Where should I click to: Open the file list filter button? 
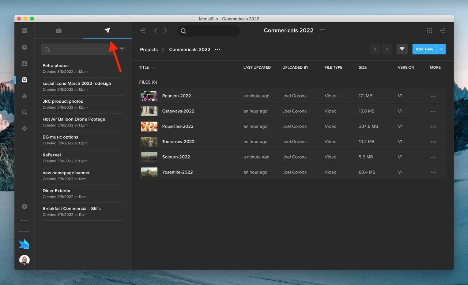(402, 49)
